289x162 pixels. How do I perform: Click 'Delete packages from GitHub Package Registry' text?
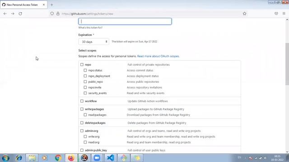pyautogui.click(x=157, y=123)
